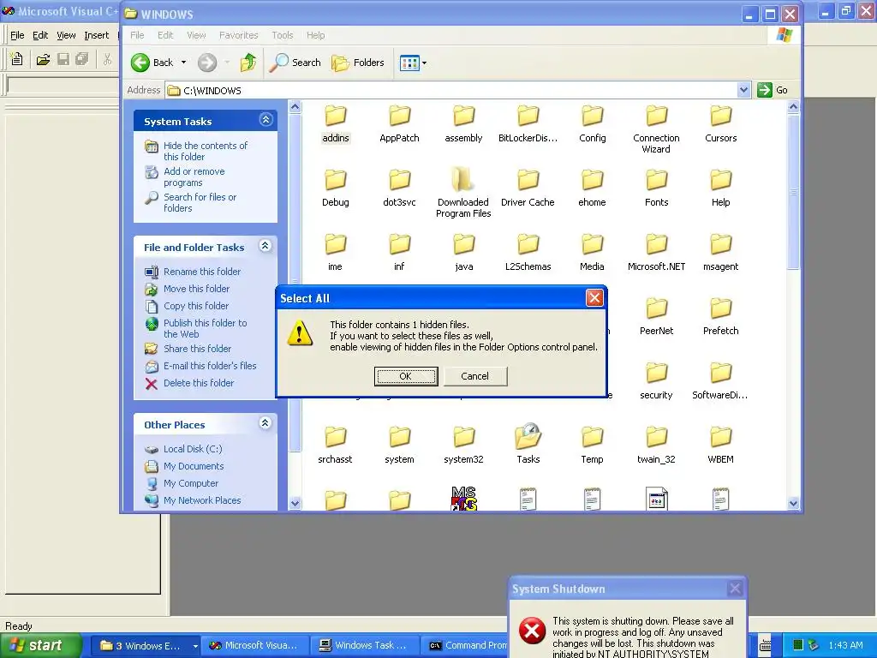Click Cancel in Select All dialog
Screen dimensions: 877x658
click(475, 376)
